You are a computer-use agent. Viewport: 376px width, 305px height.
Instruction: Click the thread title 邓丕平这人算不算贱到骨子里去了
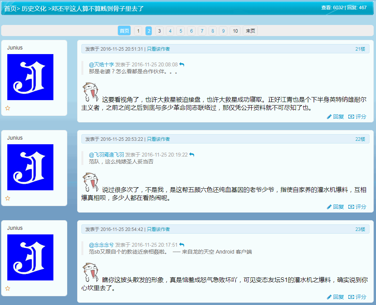[x=97, y=8]
